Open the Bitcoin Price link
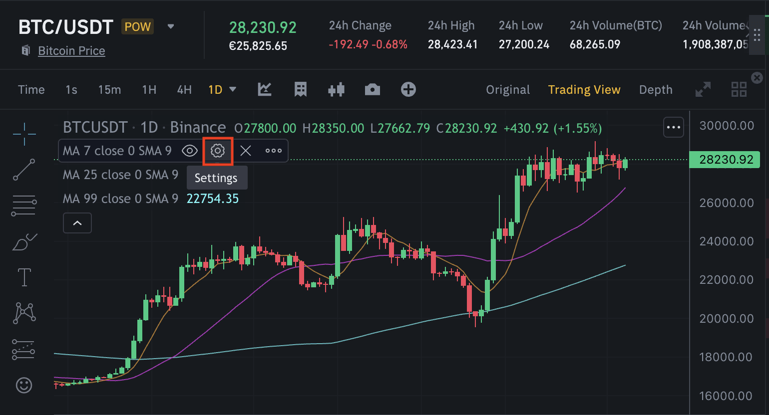Image resolution: width=769 pixels, height=415 pixels. tap(71, 51)
